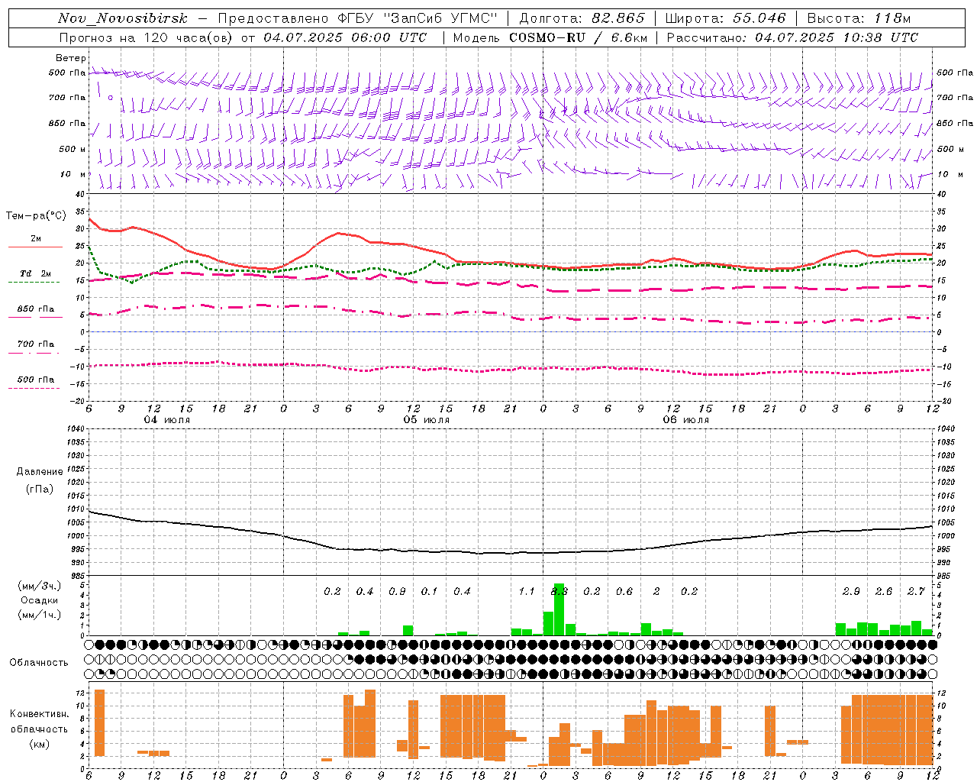Click the 8.3 precipitation total value
This screenshot has height=782, width=977.
(559, 592)
